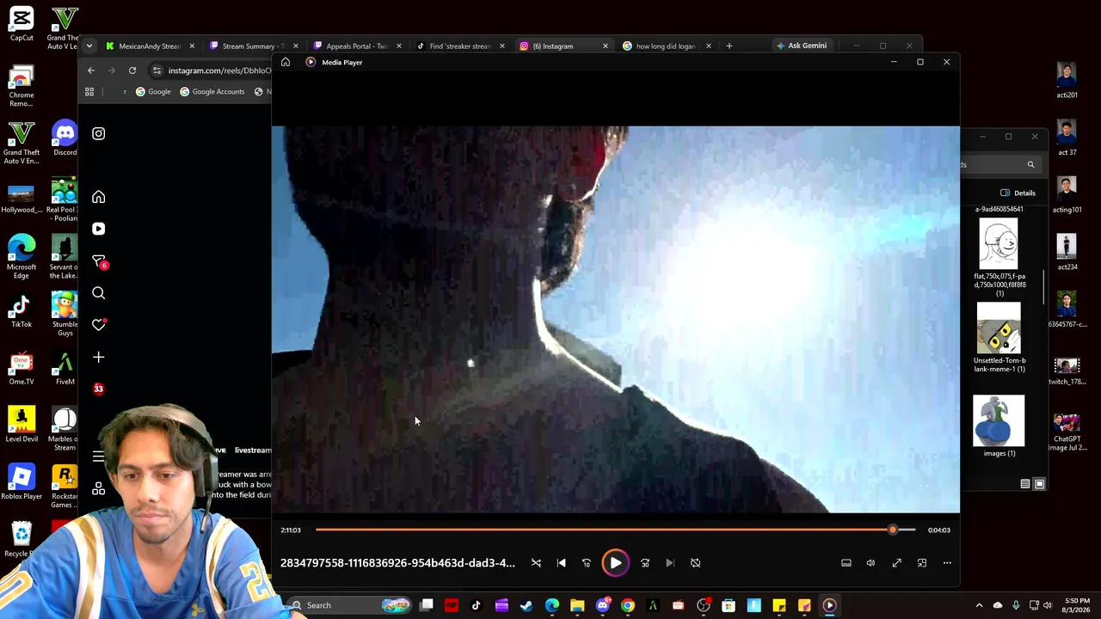Click the instagram.com address bar
1101x619 pixels.
tap(219, 70)
